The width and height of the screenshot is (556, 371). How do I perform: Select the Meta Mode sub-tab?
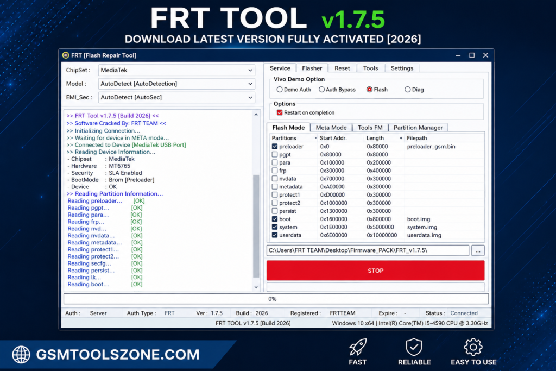[x=331, y=127]
